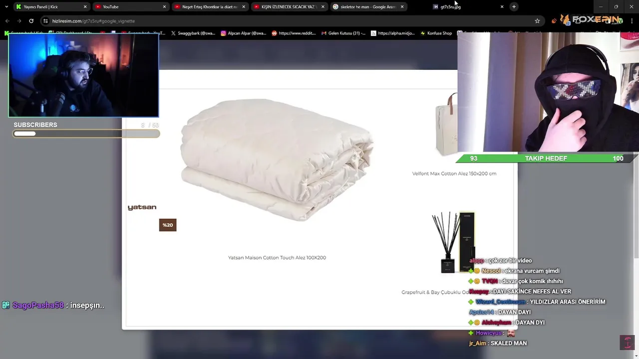The image size is (639, 359).
Task: Click the reed diffuser product image
Action: 453,242
